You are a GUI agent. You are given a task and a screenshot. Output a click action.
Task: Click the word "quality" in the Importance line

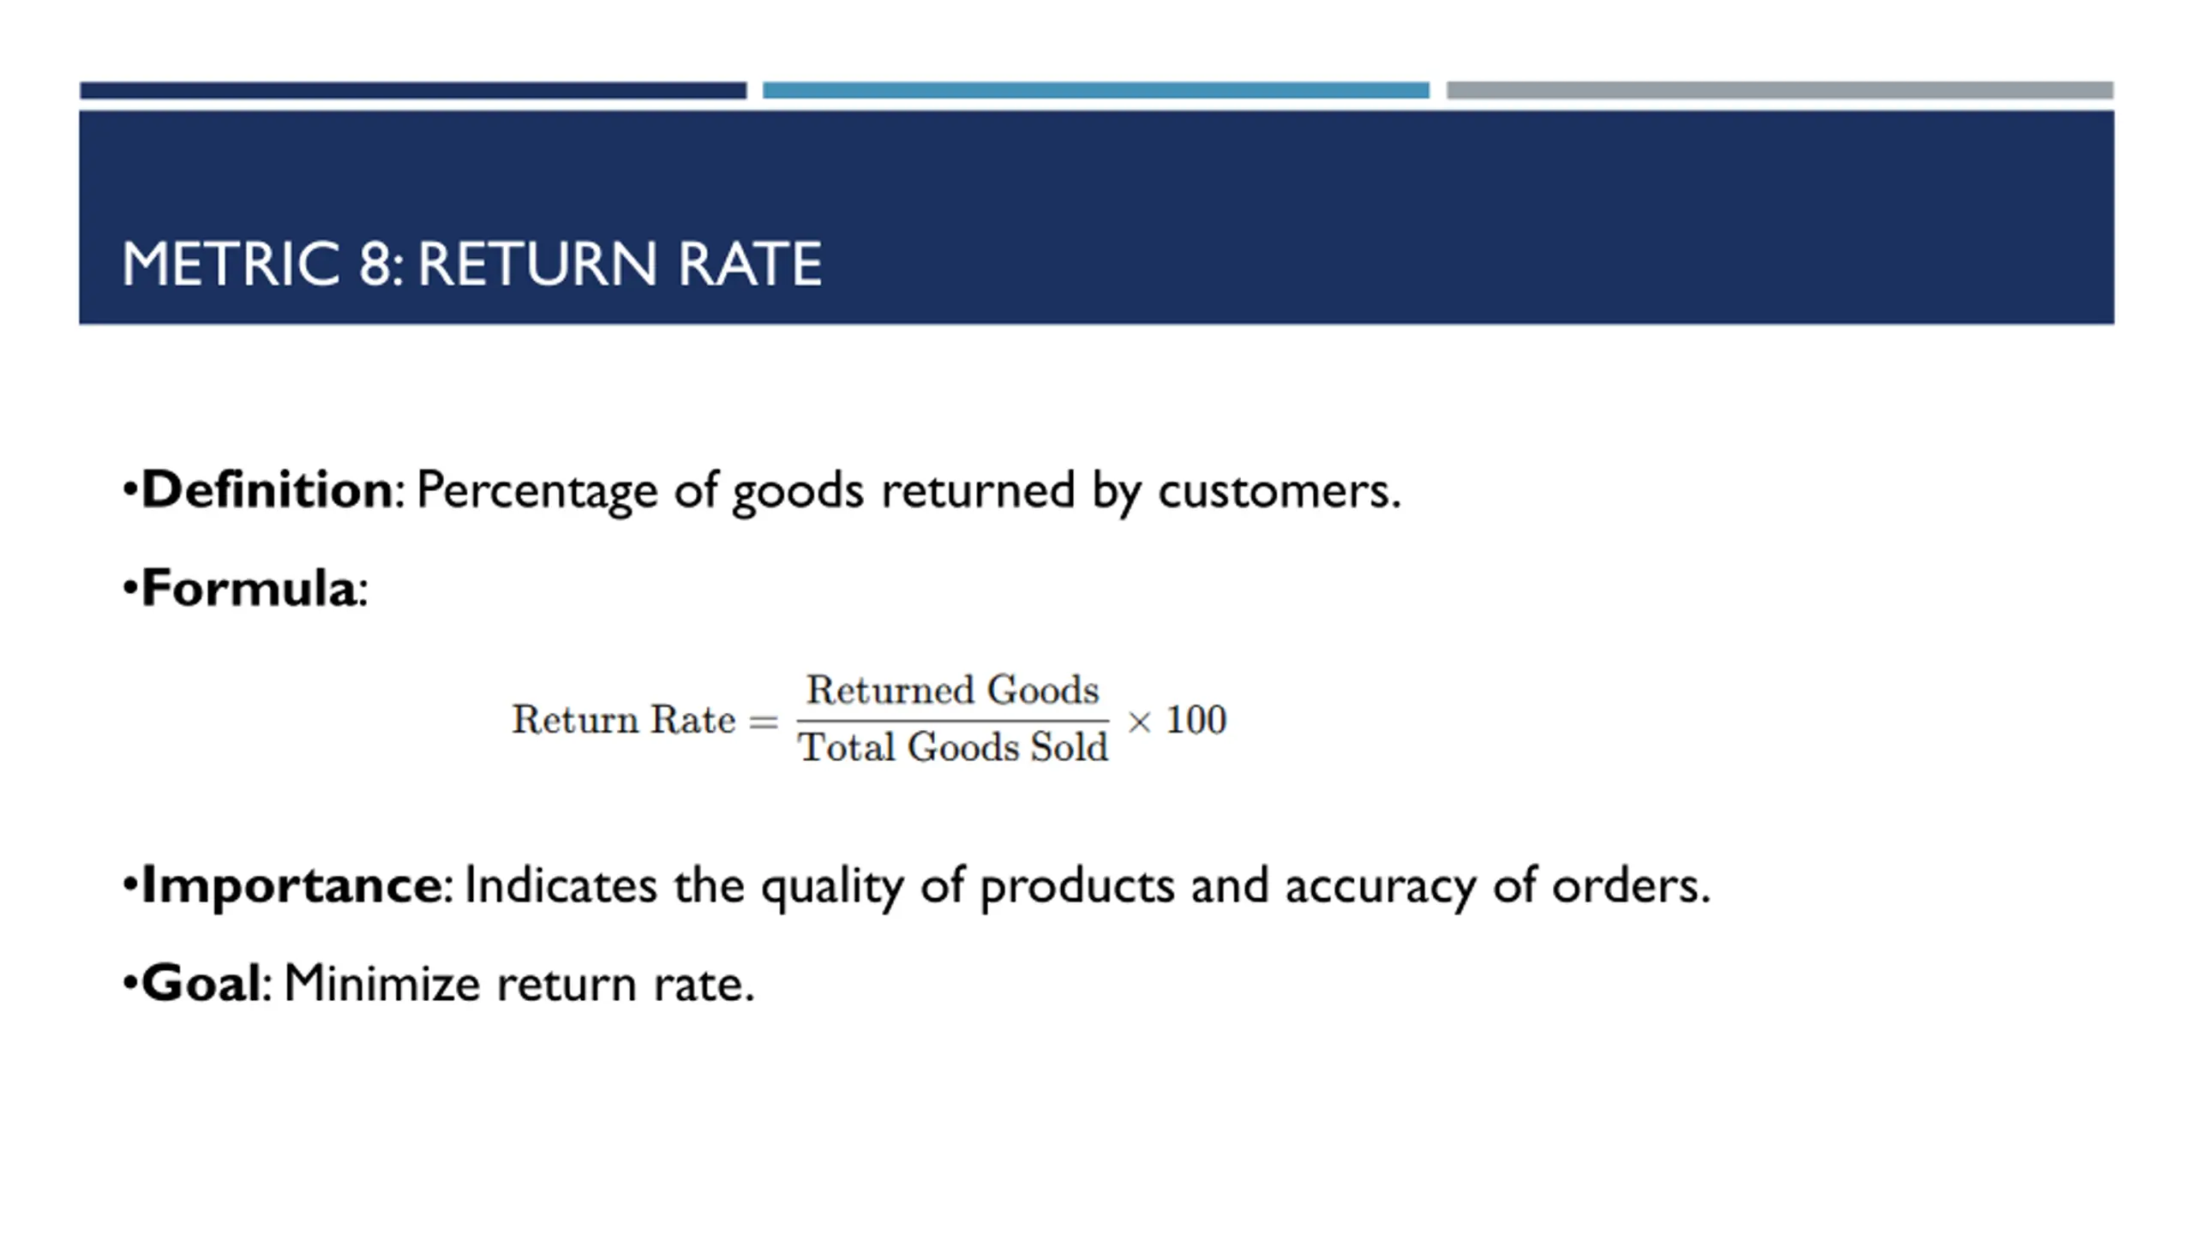[x=832, y=887]
